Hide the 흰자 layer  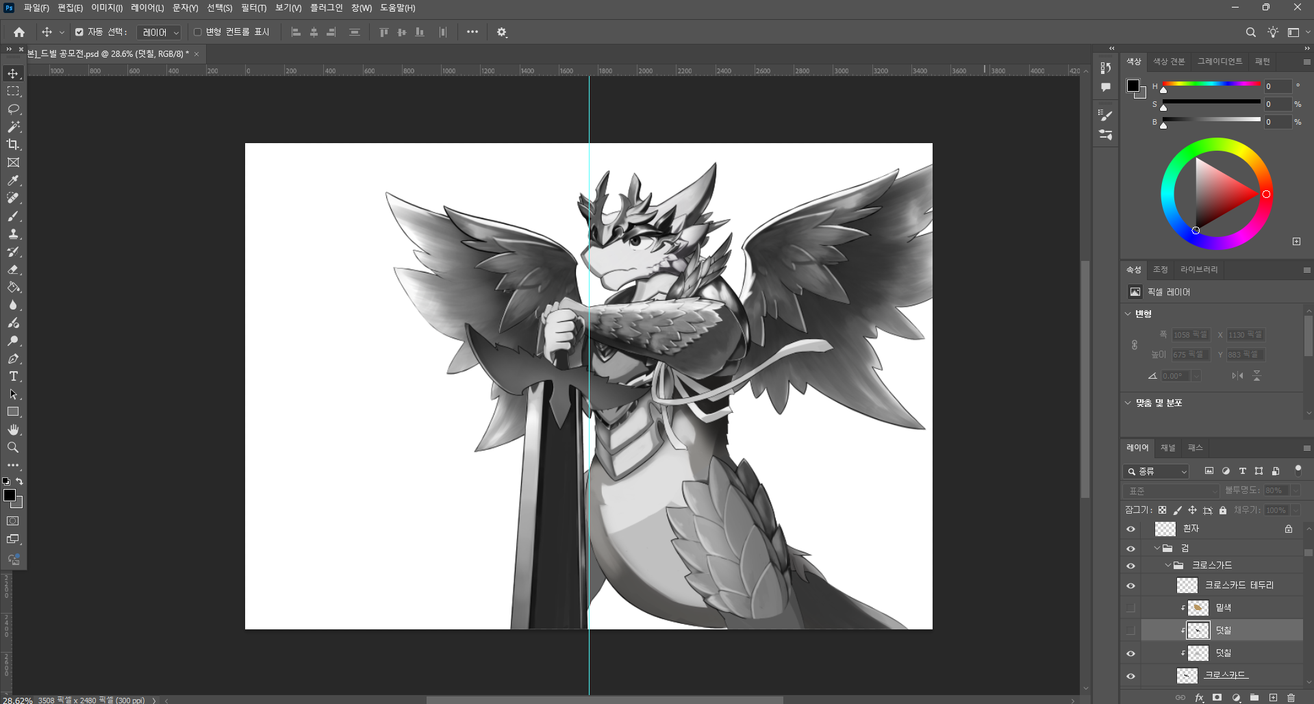1130,529
